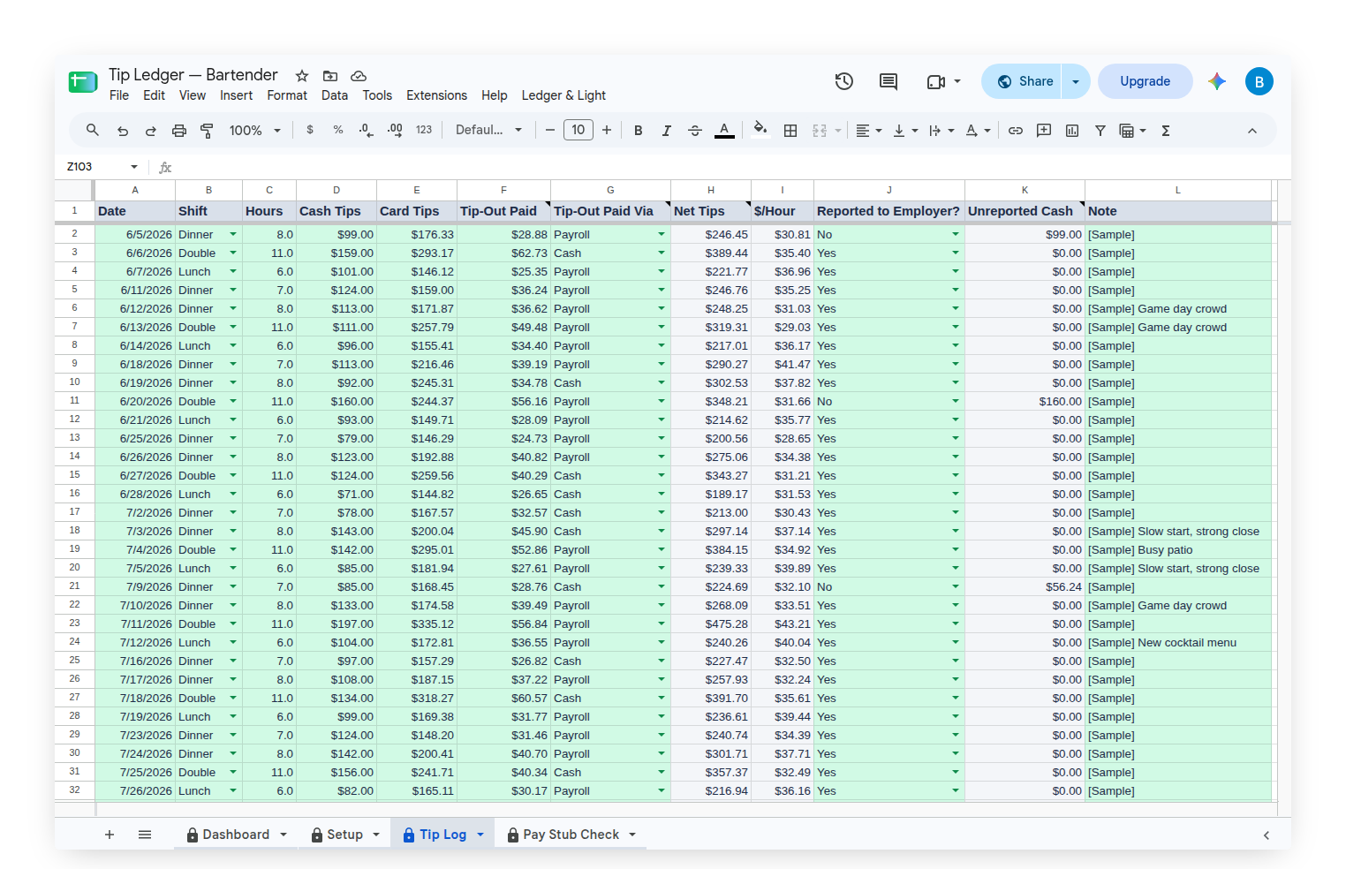Screen dimensions: 1346x869
Task: Click the move to folder icon
Action: tap(330, 76)
